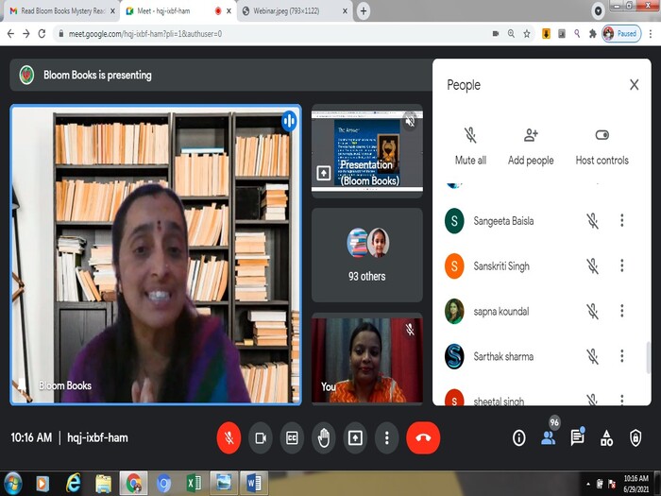Click Mute all
This screenshot has height=496, width=661.
[x=470, y=145]
